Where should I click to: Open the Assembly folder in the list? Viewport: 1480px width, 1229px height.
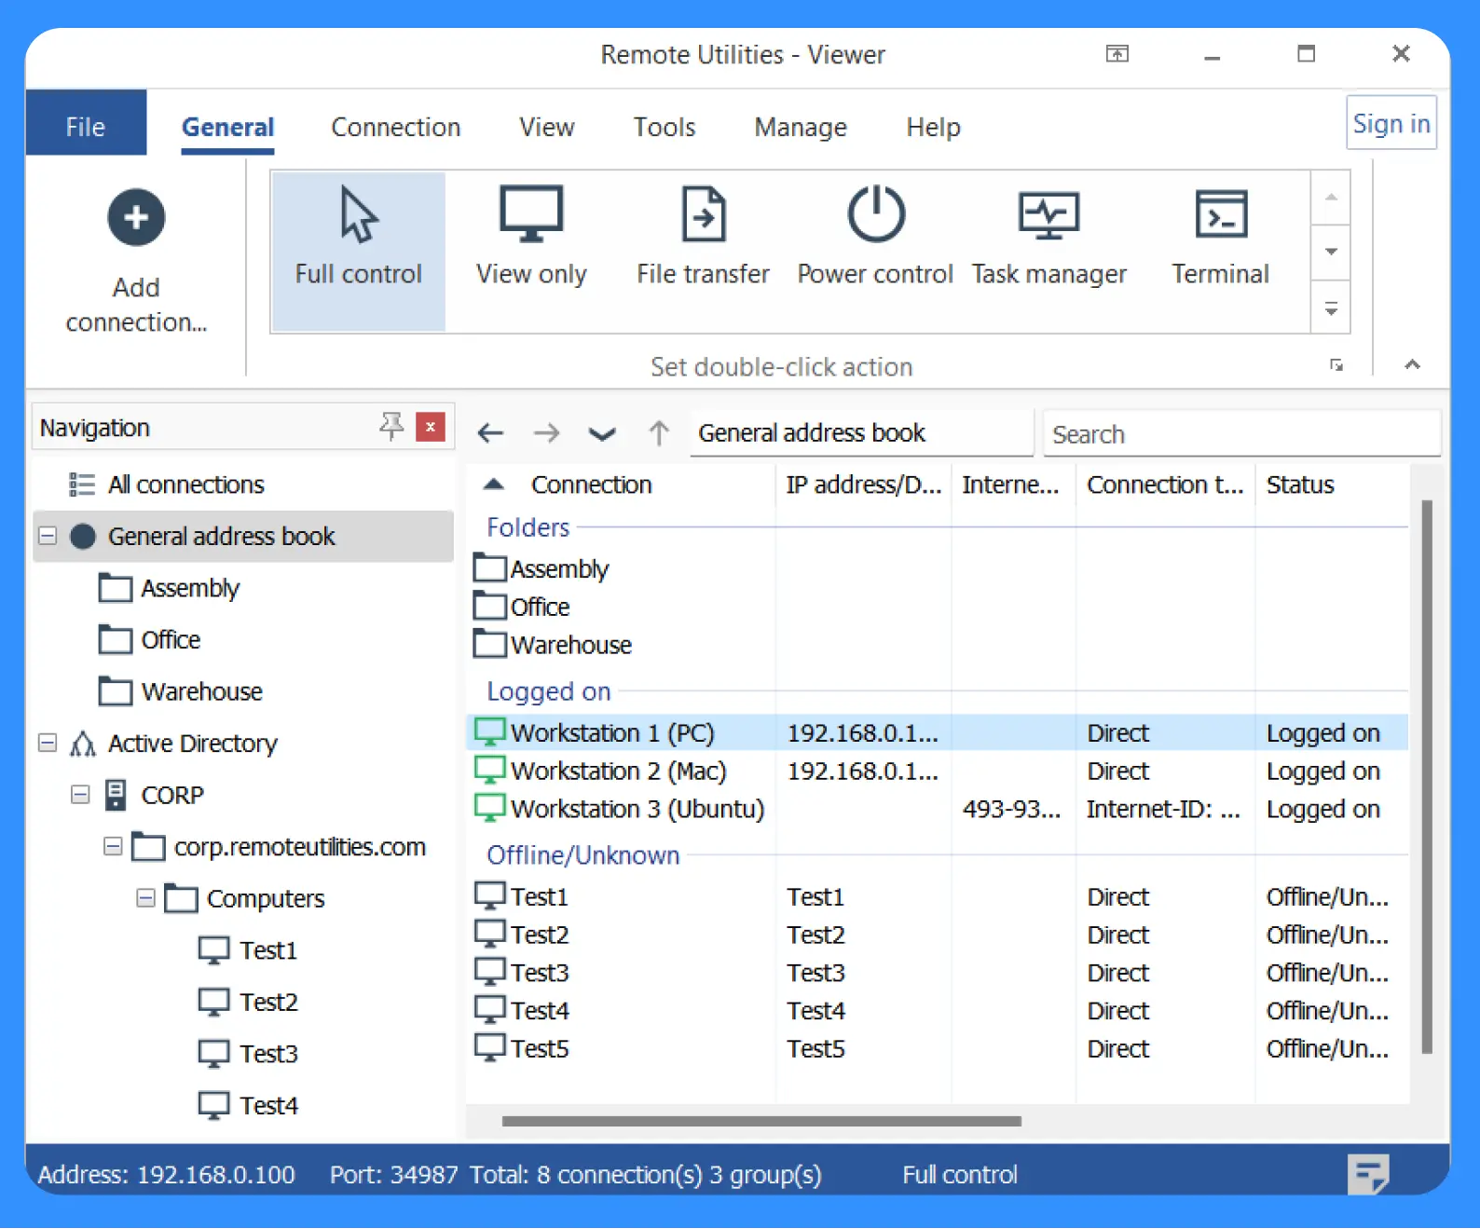541,568
